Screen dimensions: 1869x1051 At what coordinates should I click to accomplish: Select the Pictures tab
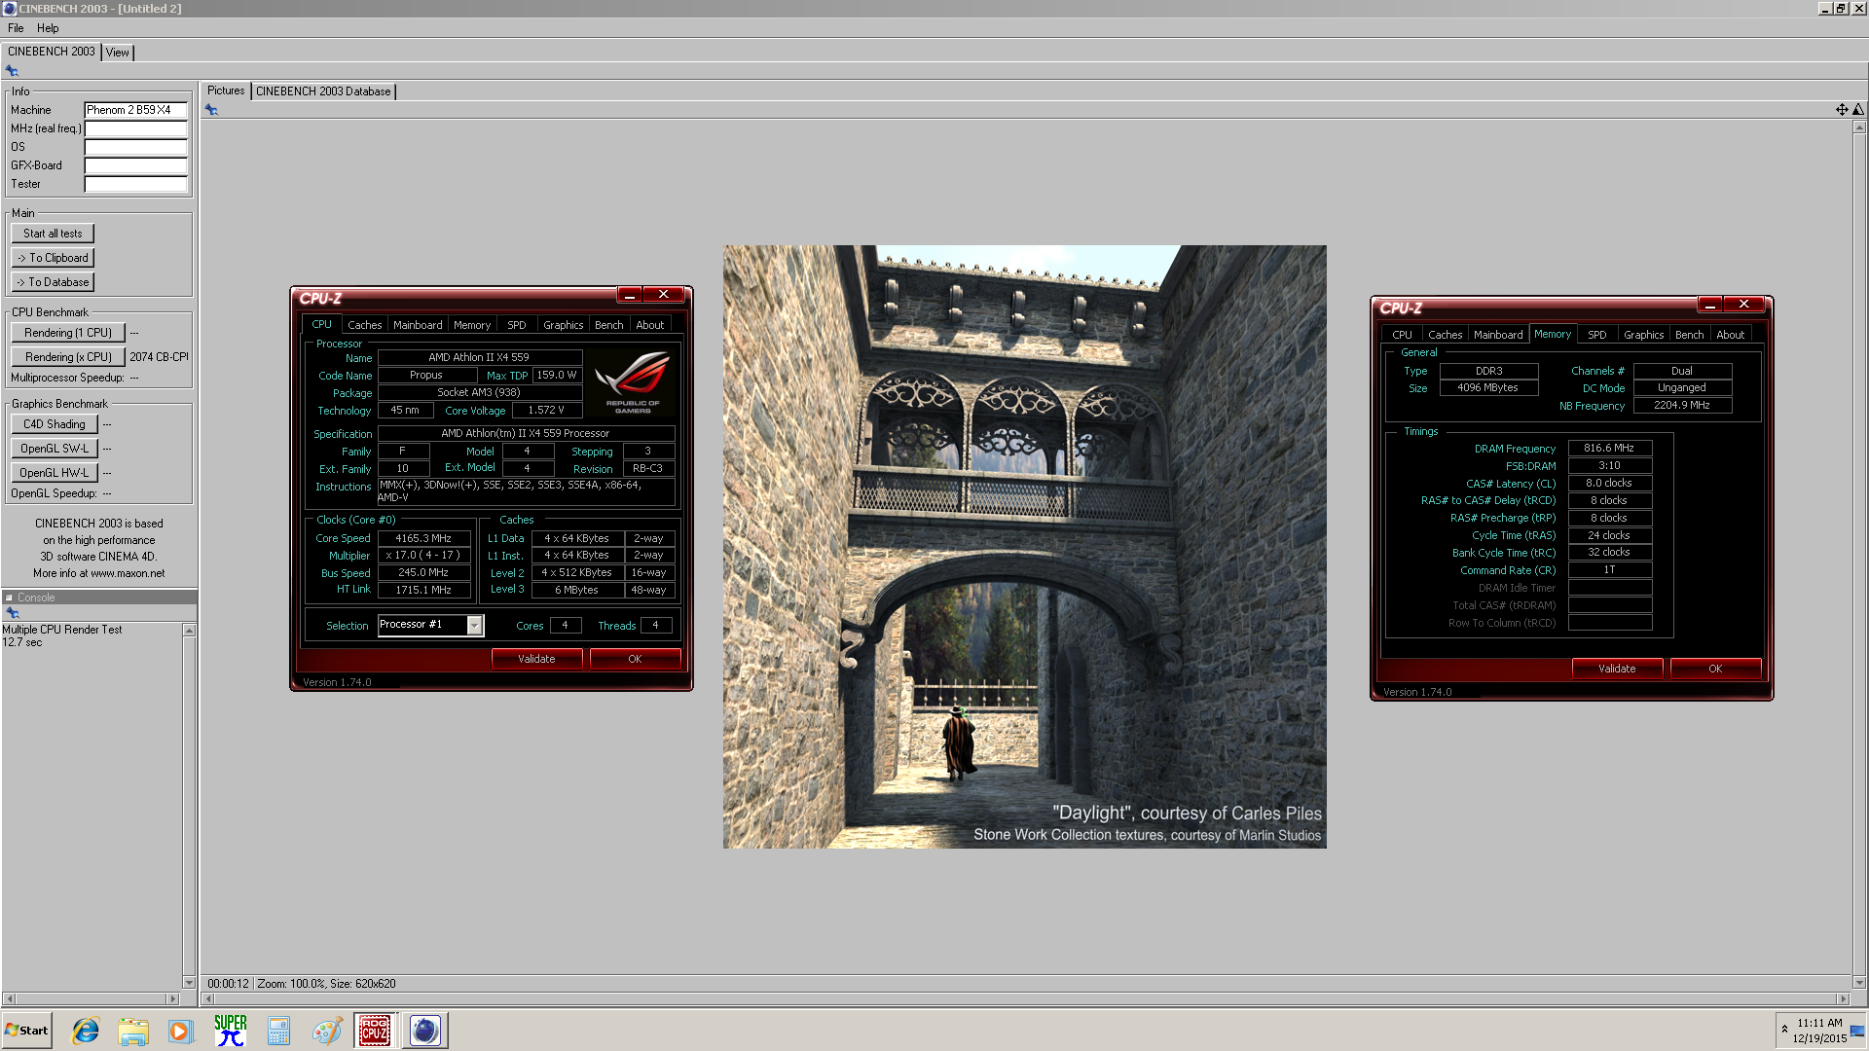(226, 91)
